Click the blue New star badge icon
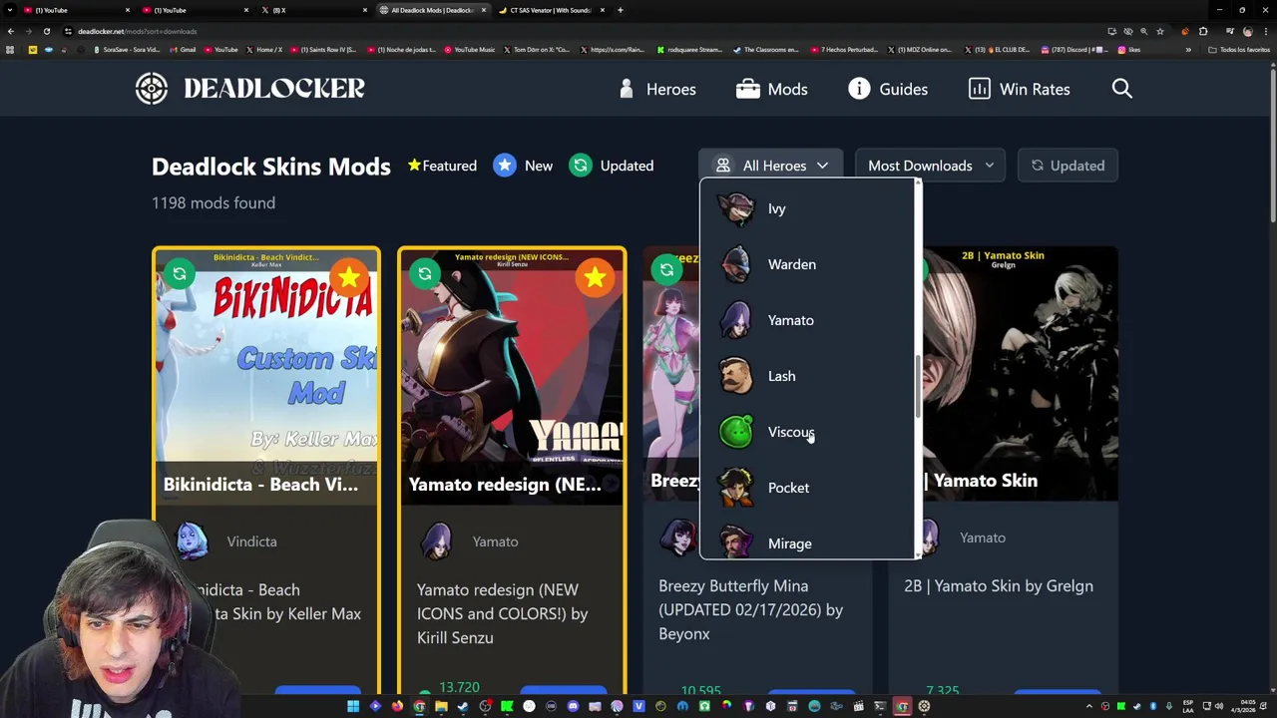 (505, 166)
